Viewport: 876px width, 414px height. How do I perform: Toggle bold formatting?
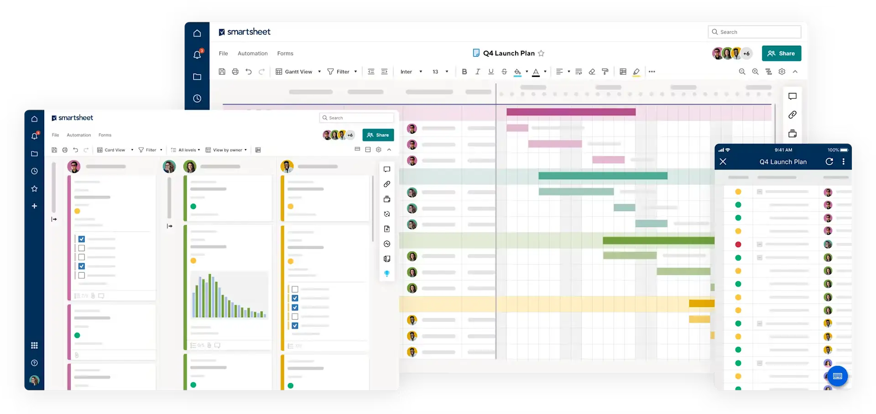[x=464, y=72]
